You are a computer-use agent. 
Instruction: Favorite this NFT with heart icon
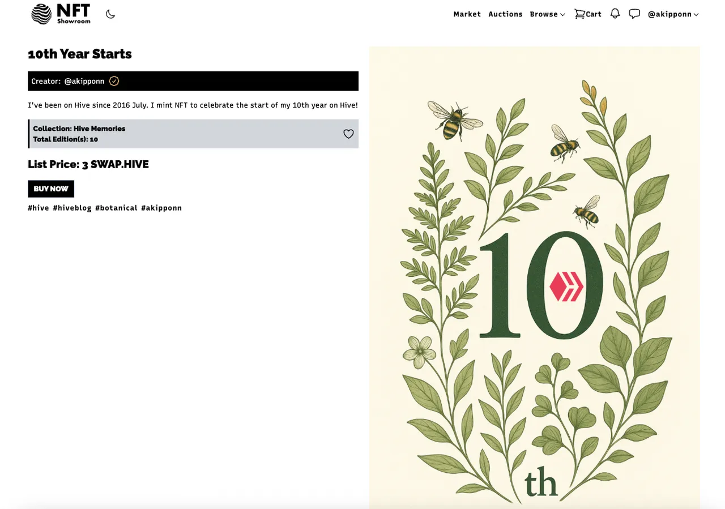[x=348, y=134]
